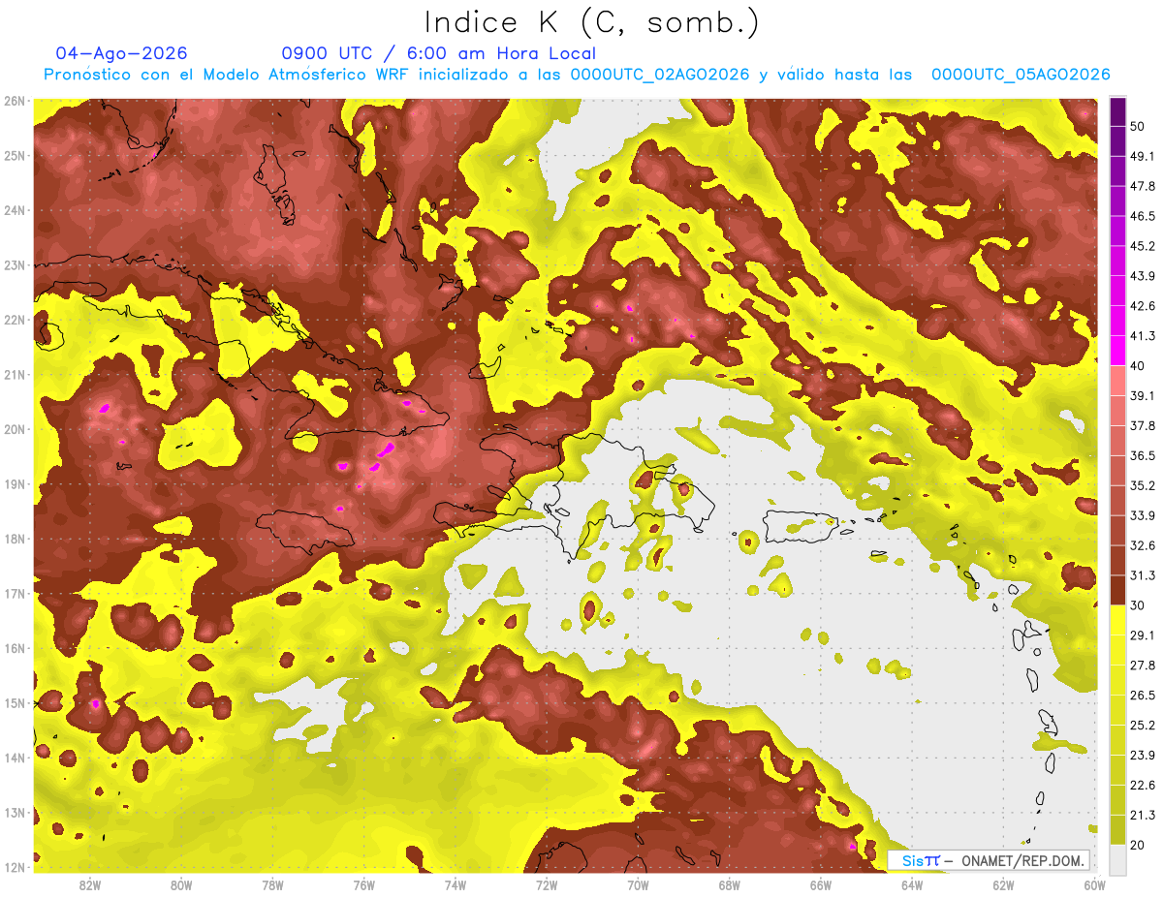This screenshot has width=1163, height=898.
Task: Select the date label '04-Ago-2026'
Action: (x=122, y=53)
